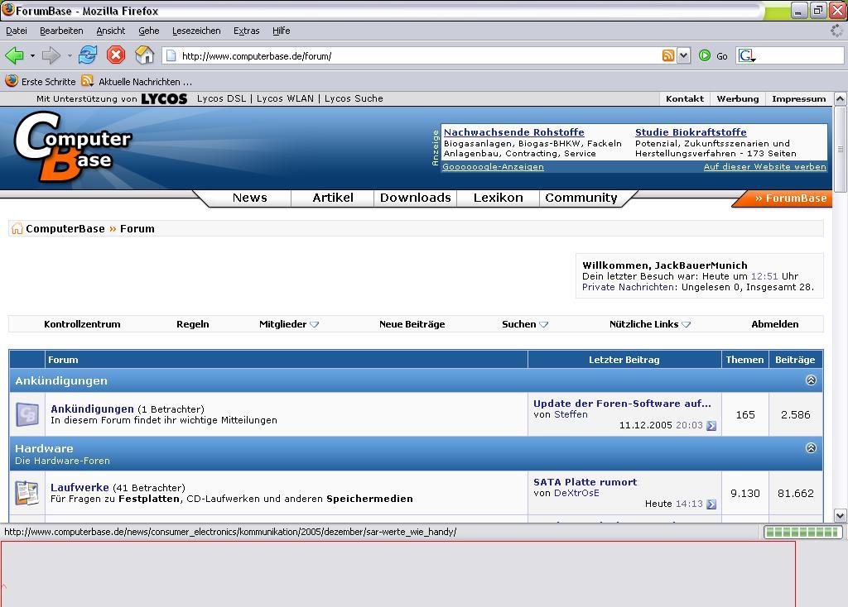
Task: Open the Laufwerke forum link
Action: click(x=79, y=487)
